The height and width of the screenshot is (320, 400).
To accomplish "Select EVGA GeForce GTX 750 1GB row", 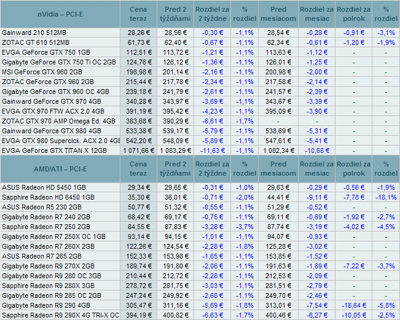I will 46,52.
